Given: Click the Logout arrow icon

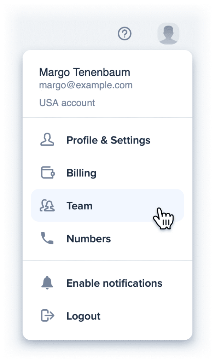Looking at the screenshot, I should pyautogui.click(x=47, y=316).
